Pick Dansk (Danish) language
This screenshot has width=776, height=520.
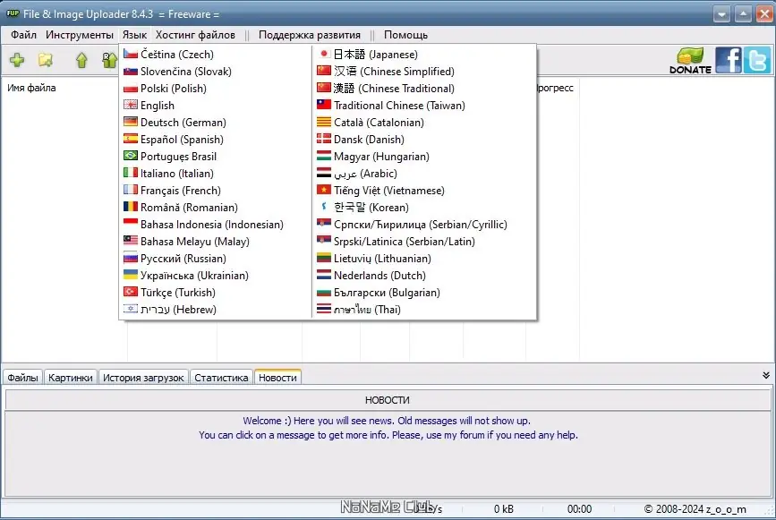(424, 140)
